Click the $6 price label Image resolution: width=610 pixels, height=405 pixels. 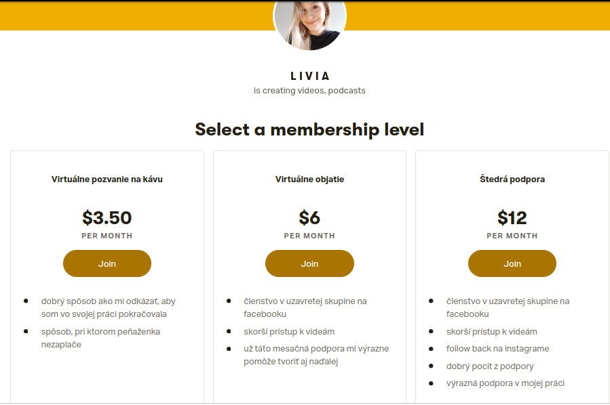coord(309,218)
